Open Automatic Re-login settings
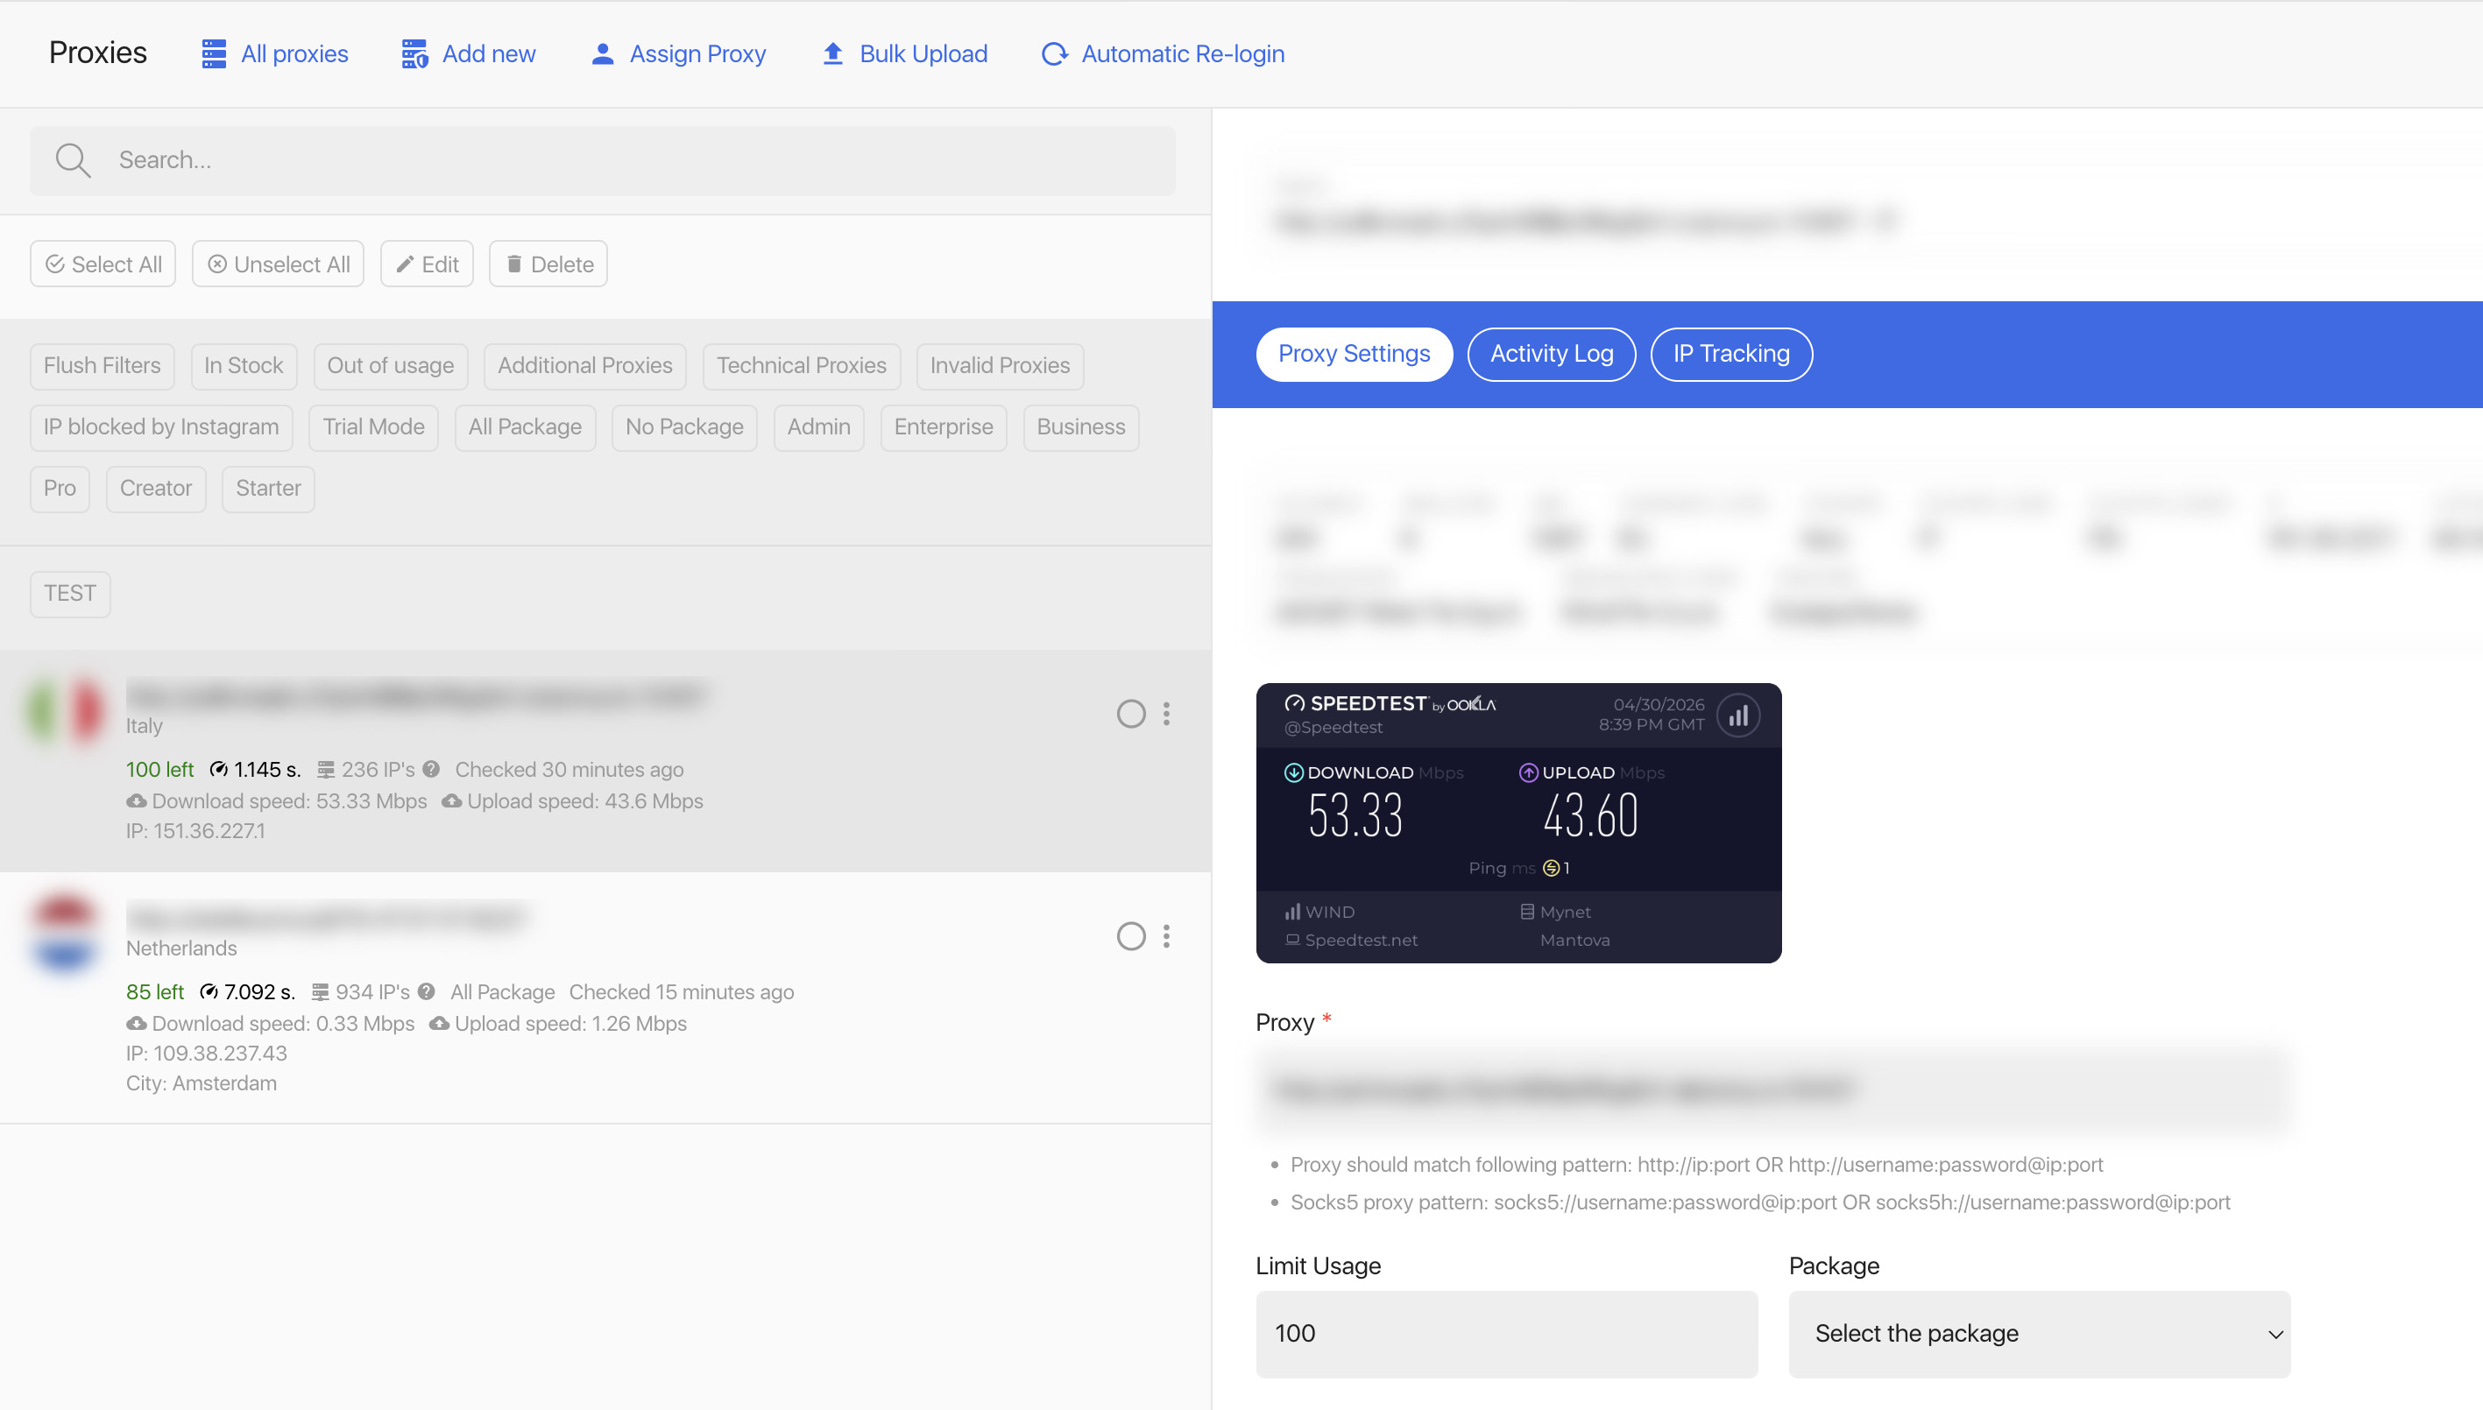 click(1163, 54)
